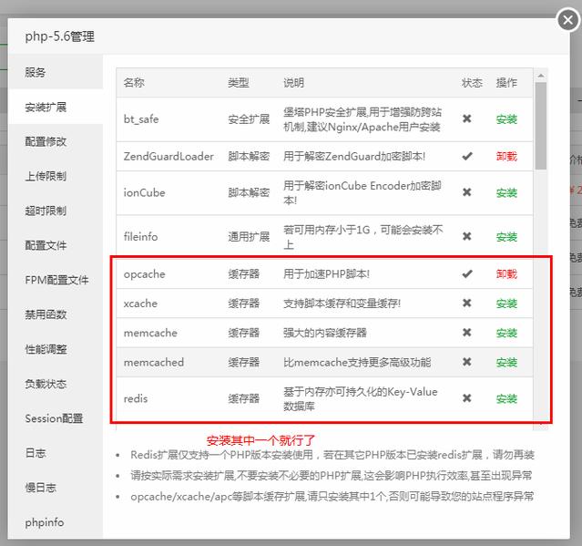Click the 类型 column header
The image size is (582, 546).
click(239, 82)
